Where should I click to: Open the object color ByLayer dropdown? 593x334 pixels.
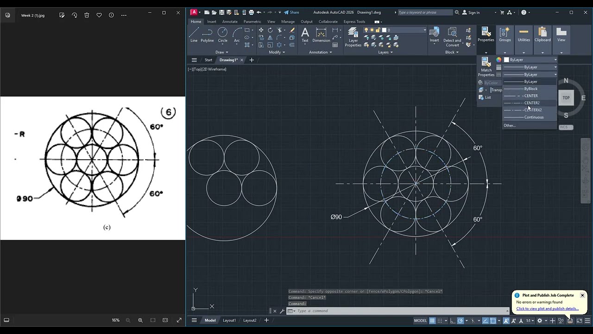pyautogui.click(x=530, y=59)
